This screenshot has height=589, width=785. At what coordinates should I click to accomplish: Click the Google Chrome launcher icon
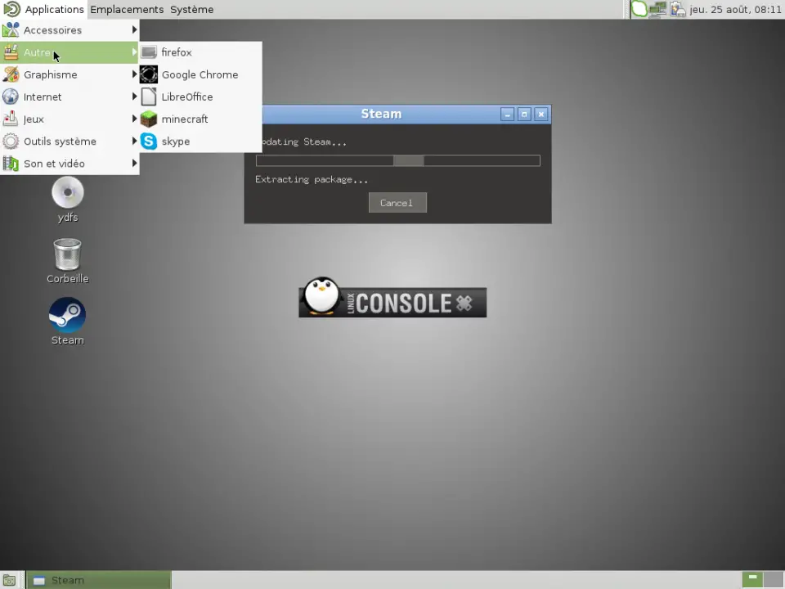149,74
